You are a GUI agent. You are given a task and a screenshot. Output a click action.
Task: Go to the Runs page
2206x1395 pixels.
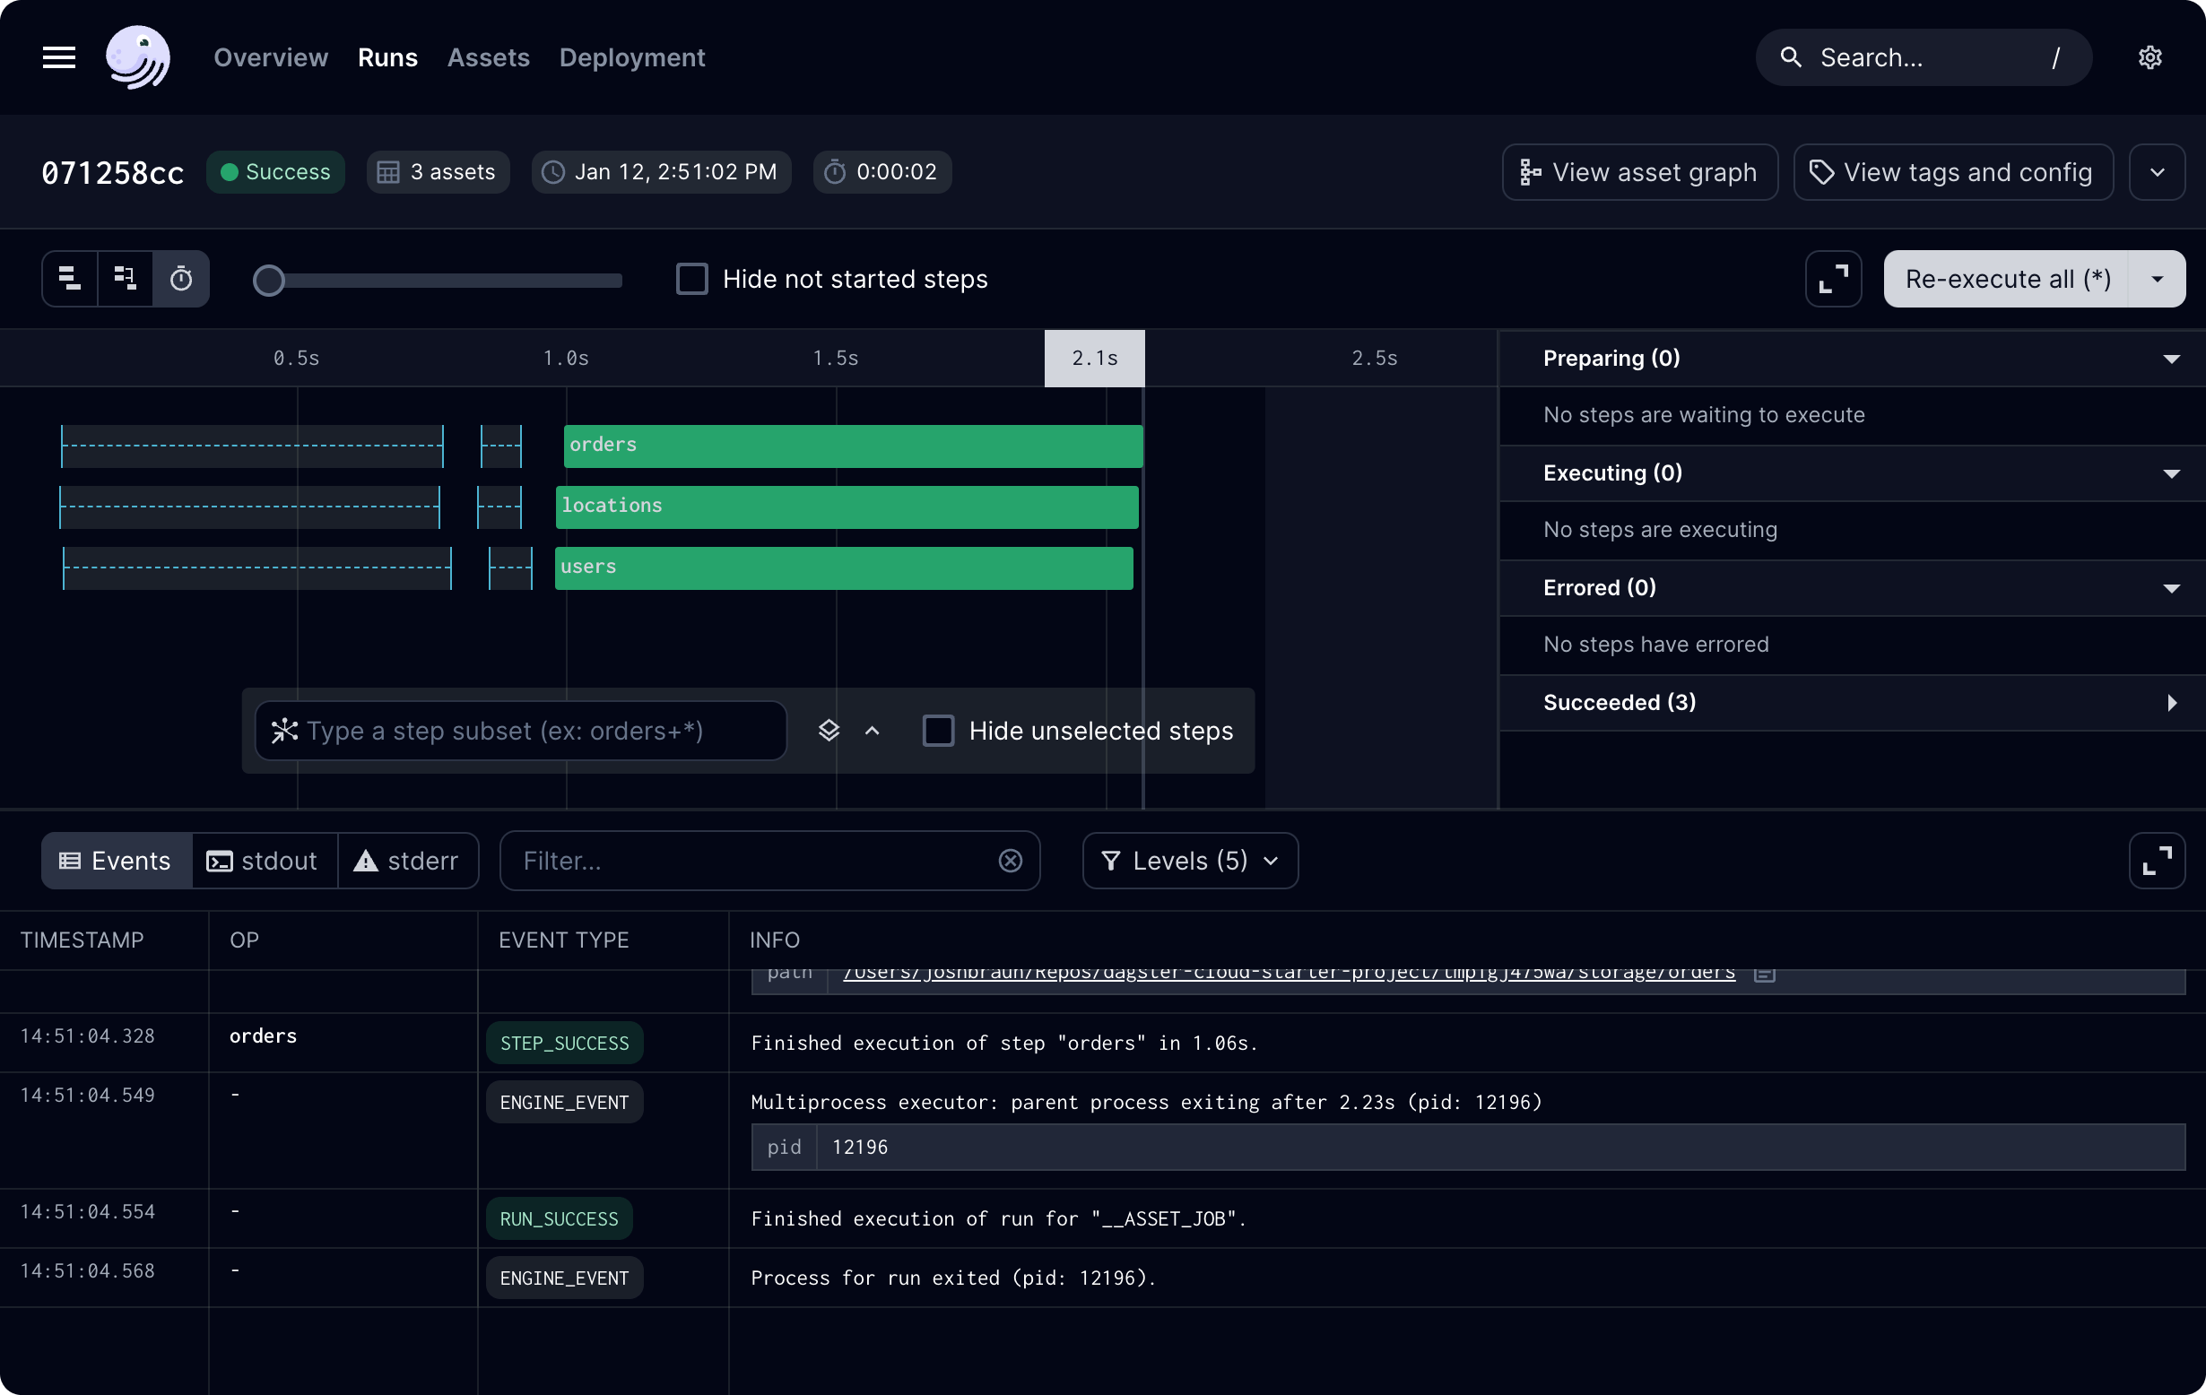click(x=387, y=57)
